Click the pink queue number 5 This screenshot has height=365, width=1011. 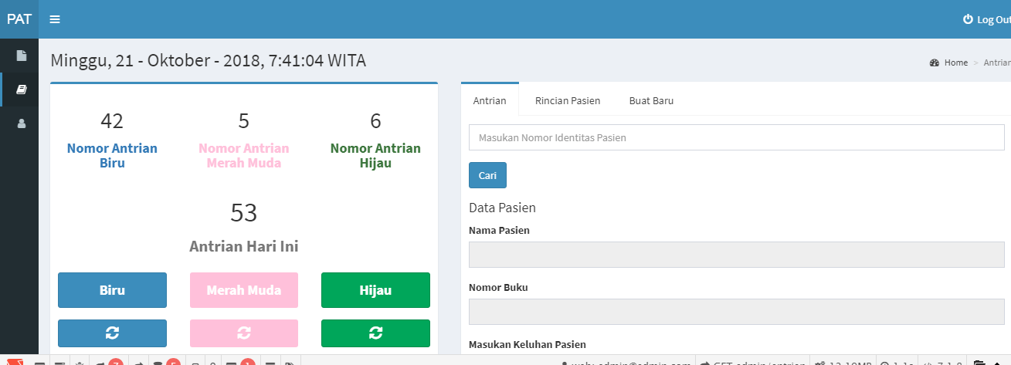pyautogui.click(x=244, y=121)
